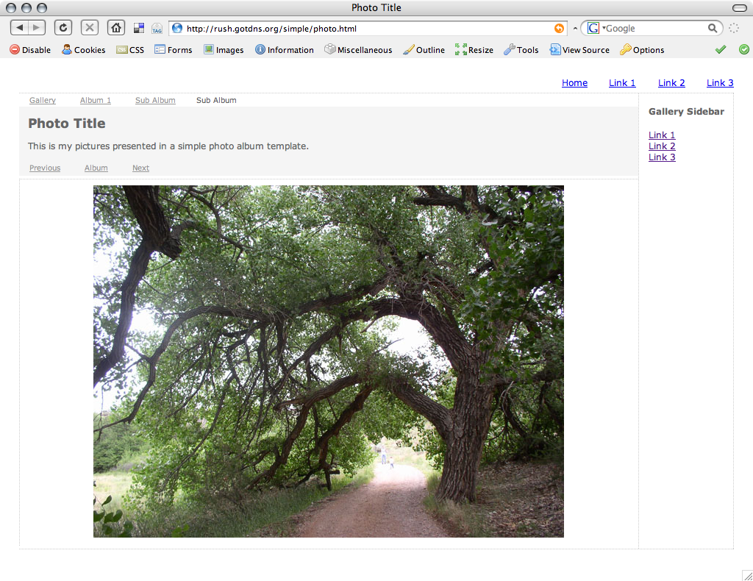Image resolution: width=753 pixels, height=581 pixels.
Task: Click the orange RSS feed icon
Action: [x=559, y=29]
